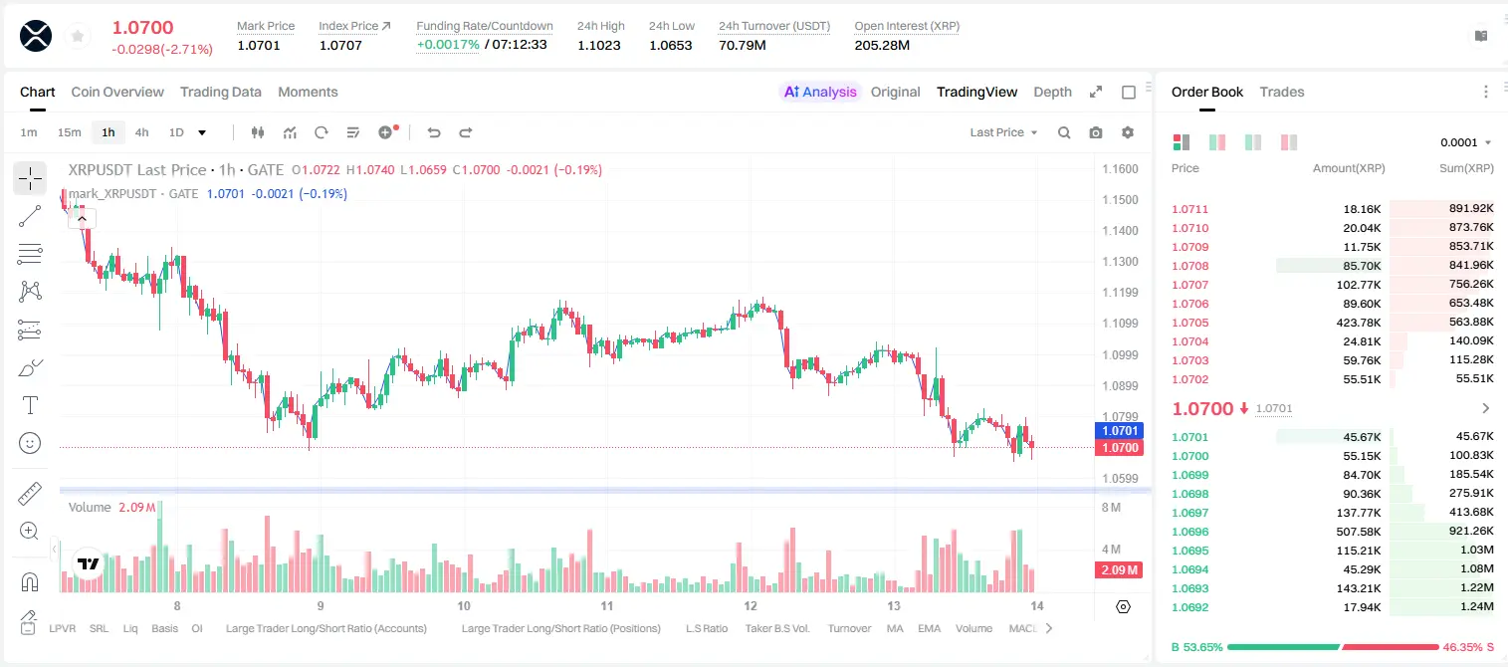Switch to the Depth chart view
The height and width of the screenshot is (667, 1508).
pyautogui.click(x=1052, y=92)
